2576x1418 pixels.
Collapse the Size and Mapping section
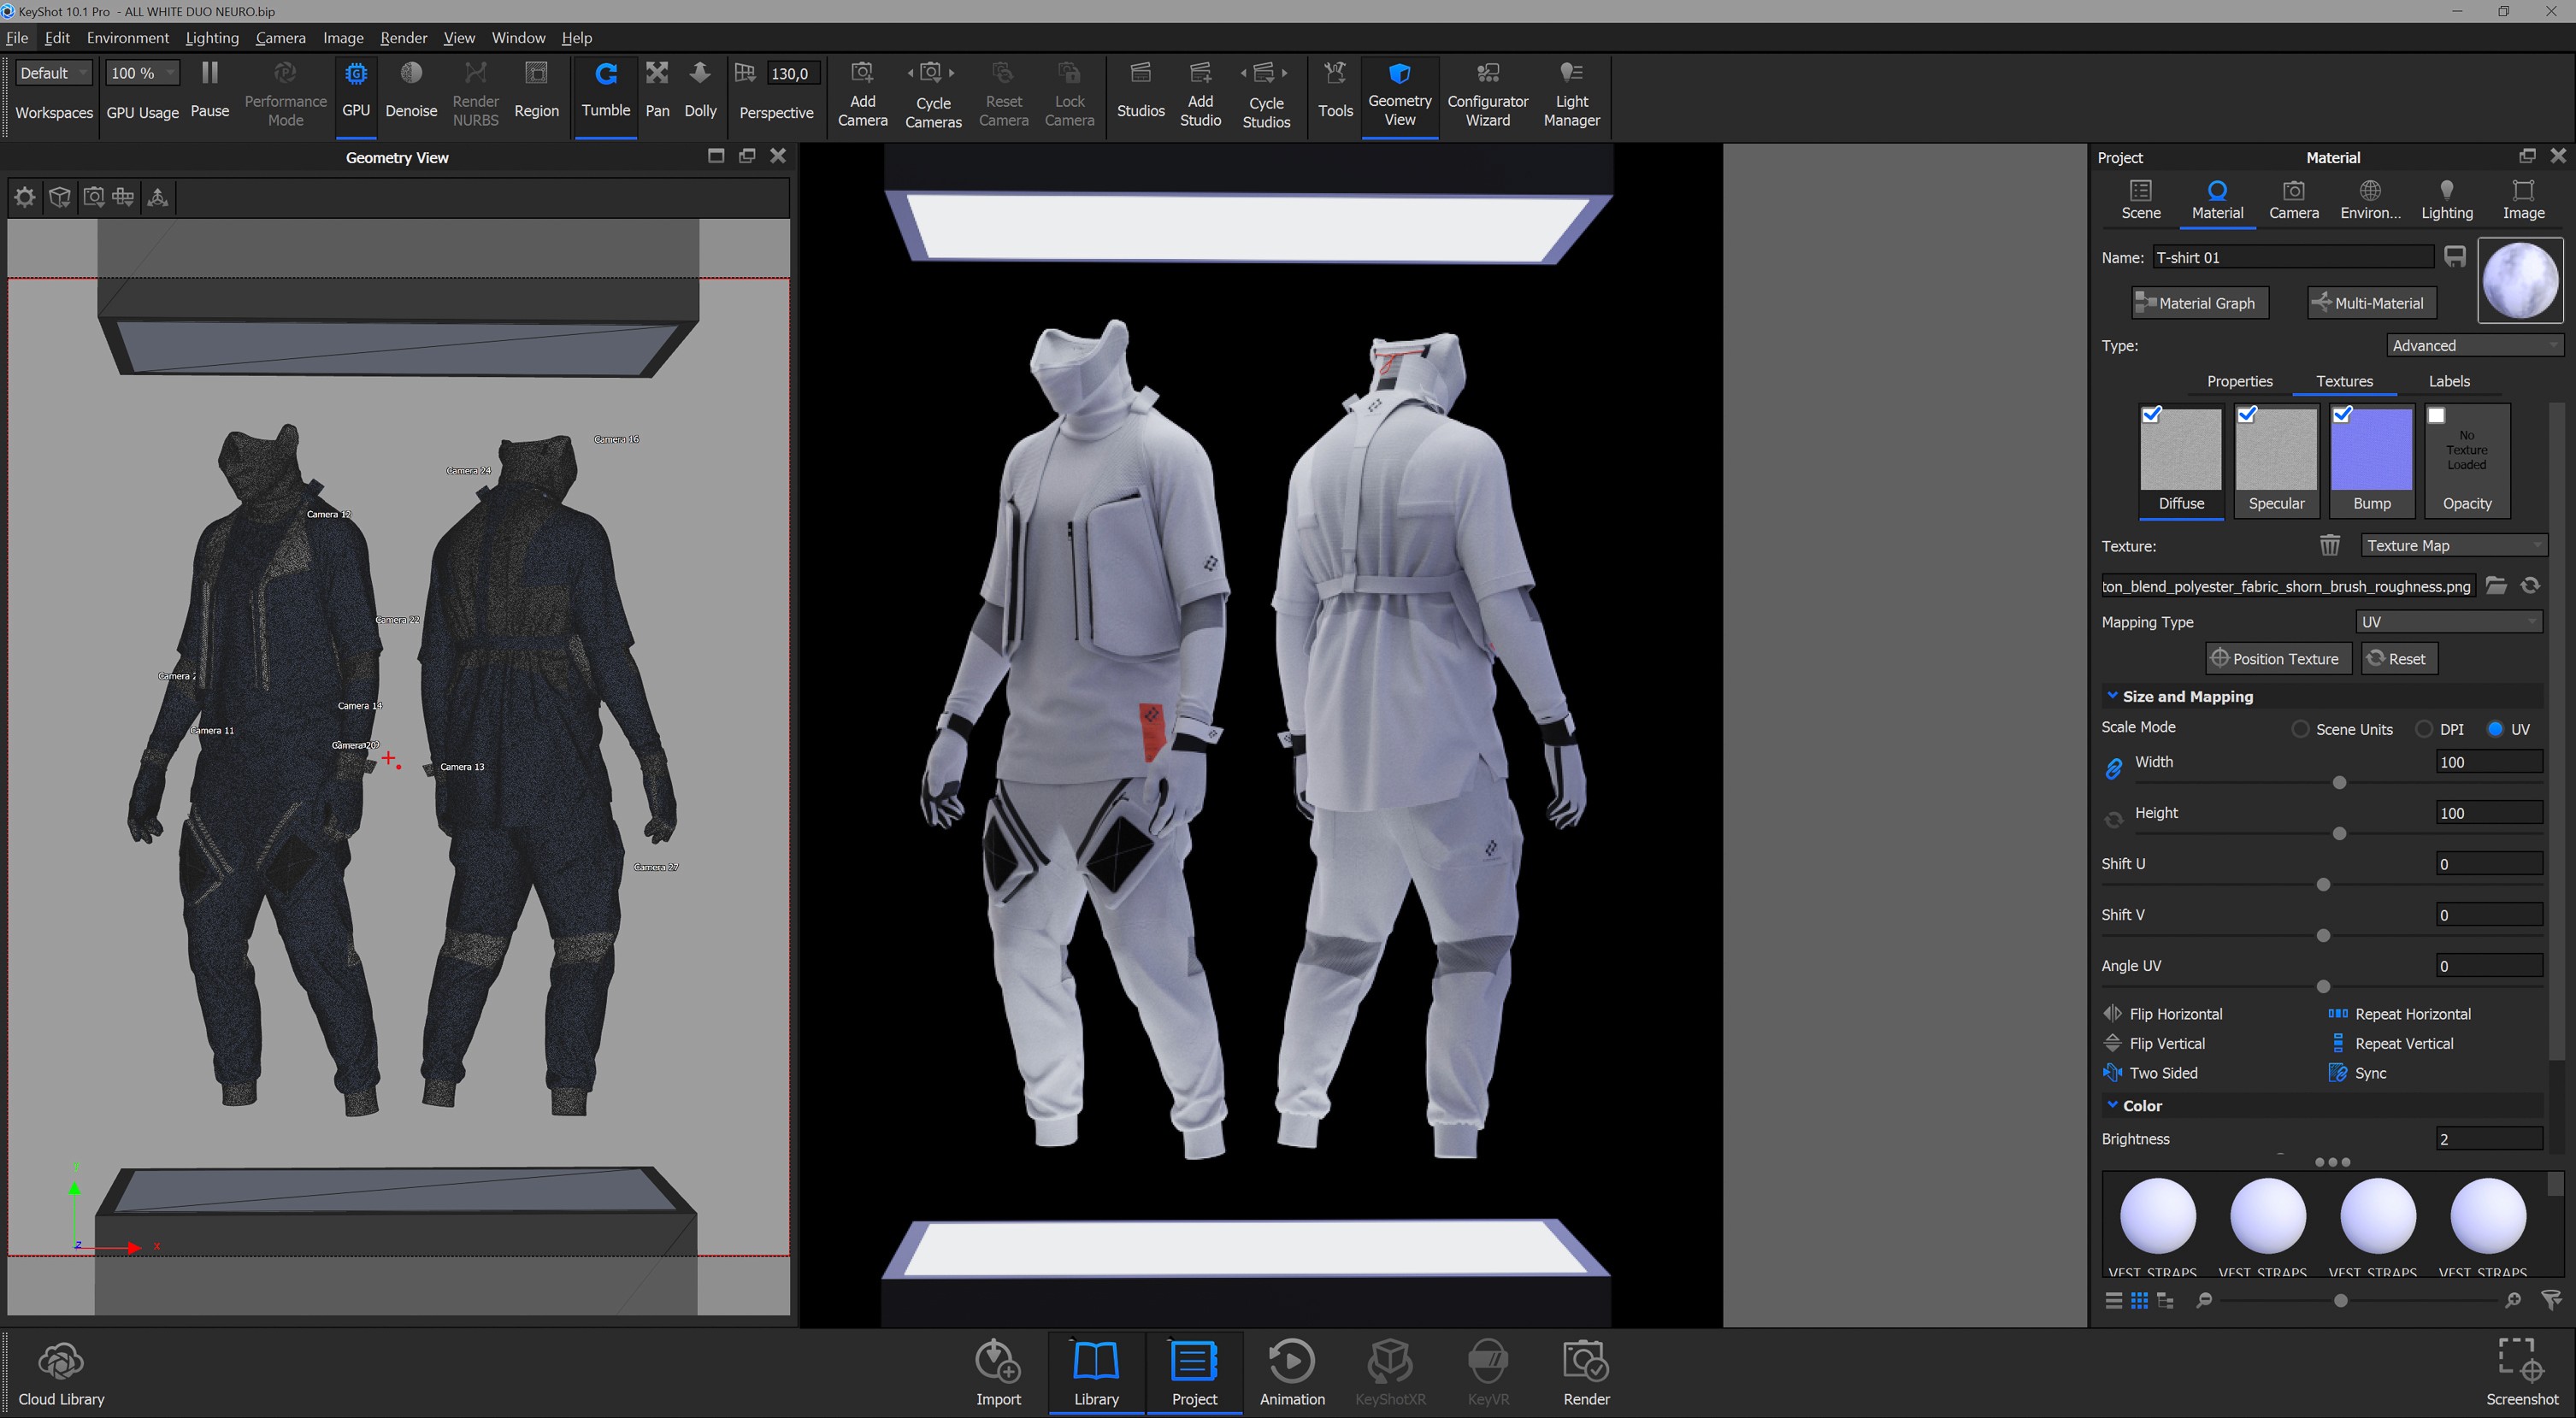[2112, 696]
